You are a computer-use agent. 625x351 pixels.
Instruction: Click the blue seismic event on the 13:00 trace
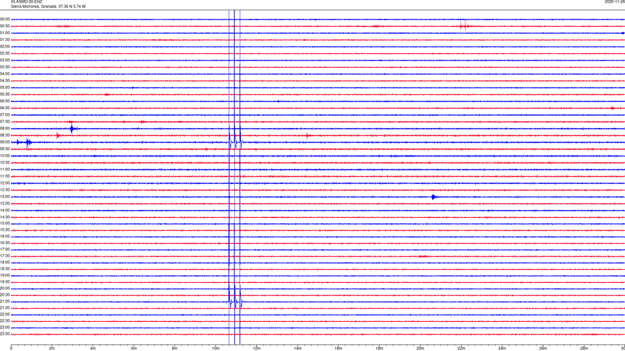point(434,197)
